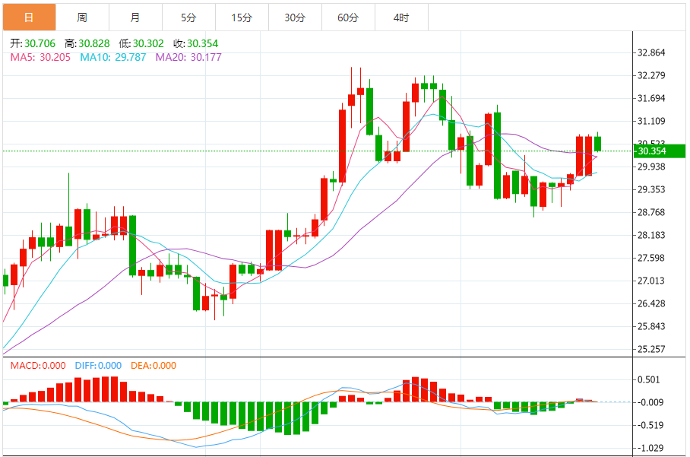Viewport: 690px width, 457px height.
Task: Open the 5分 timeframe tab
Action: point(188,17)
